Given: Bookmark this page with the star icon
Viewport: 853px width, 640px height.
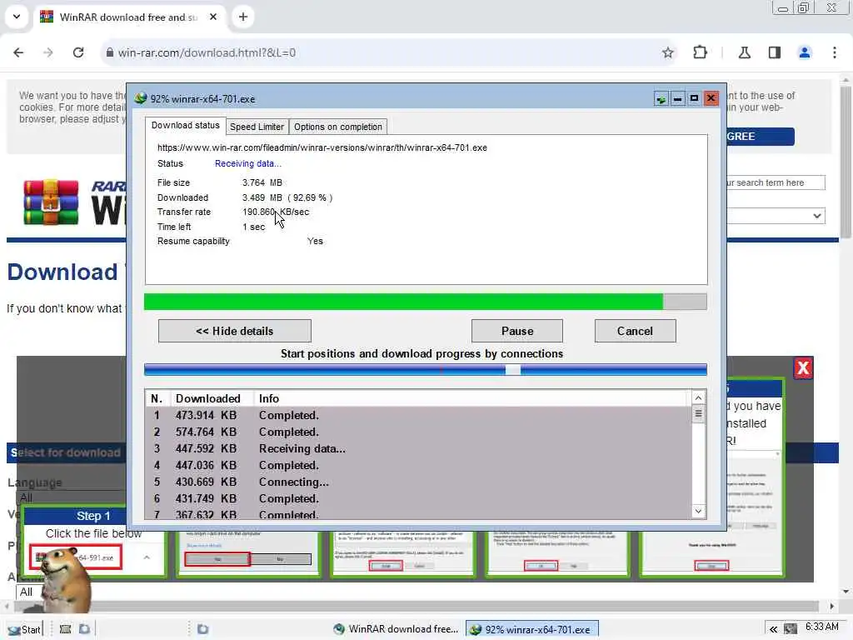Looking at the screenshot, I should click(668, 52).
